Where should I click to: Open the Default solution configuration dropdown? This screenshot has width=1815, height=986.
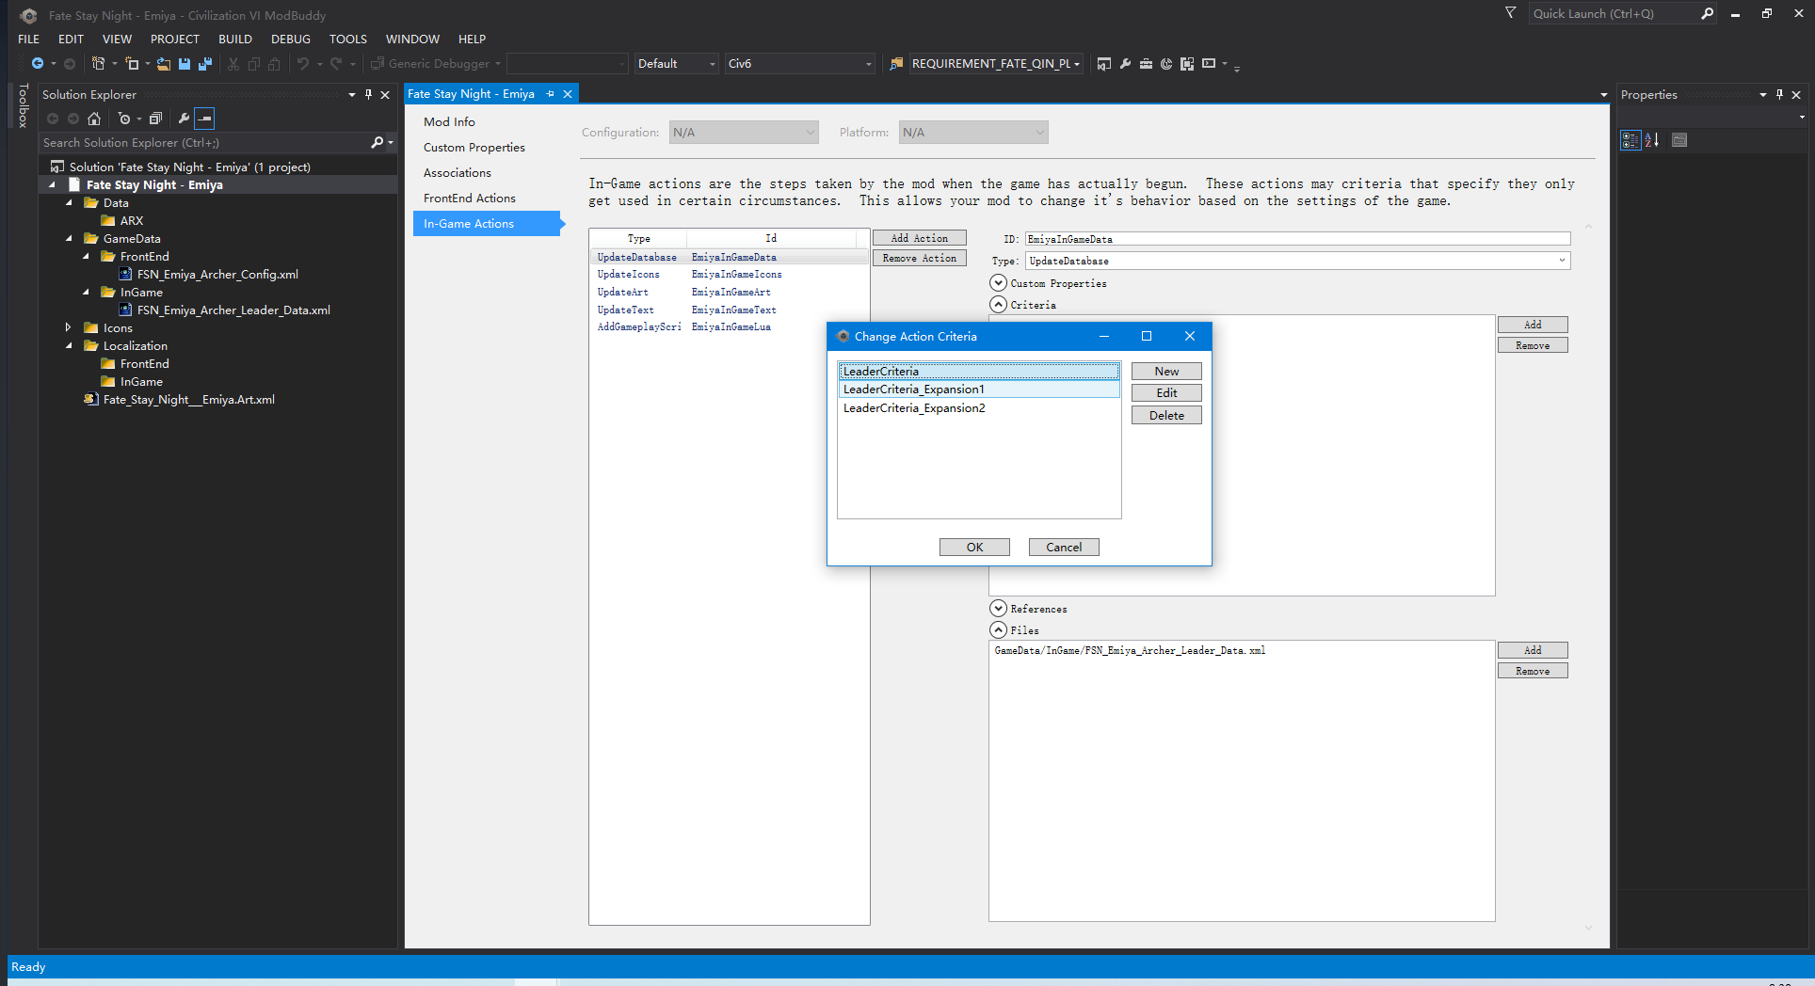tap(676, 64)
